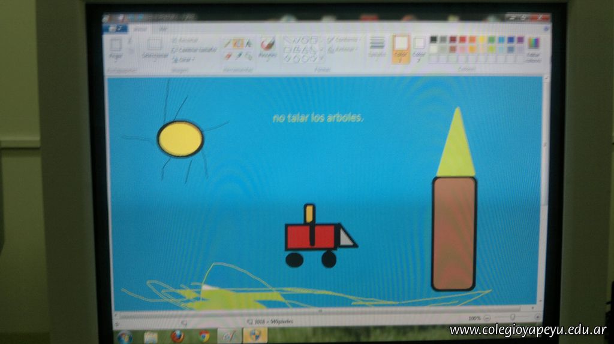Click the Pinceles brush icon

(267, 47)
